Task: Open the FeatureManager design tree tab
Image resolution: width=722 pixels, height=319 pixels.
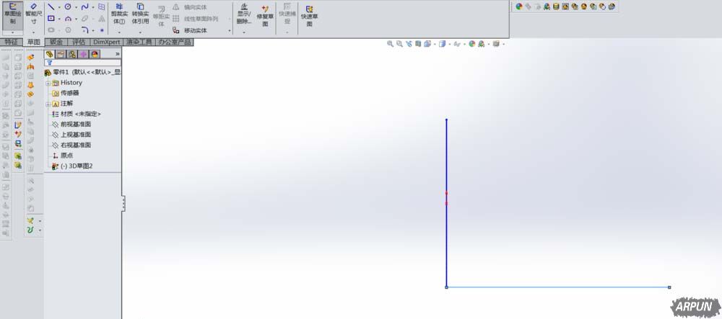Action: click(x=50, y=54)
